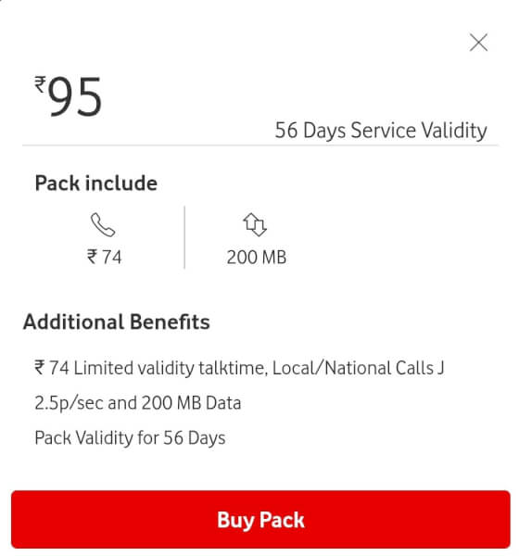Viewport: 519px width, 556px height.
Task: Click the horizontal divider below validity
Action: (x=260, y=145)
